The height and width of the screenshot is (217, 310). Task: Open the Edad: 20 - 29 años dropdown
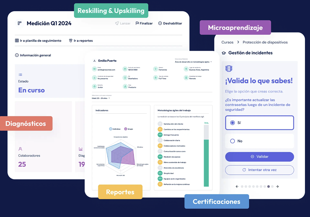coord(101,98)
